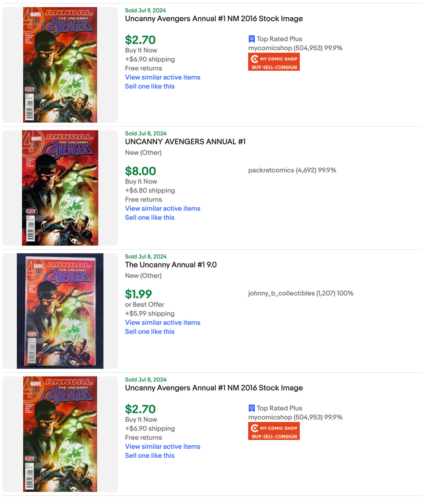Click 'Sell one like this' under $1.99 listing
The image size is (427, 499).
tap(150, 332)
